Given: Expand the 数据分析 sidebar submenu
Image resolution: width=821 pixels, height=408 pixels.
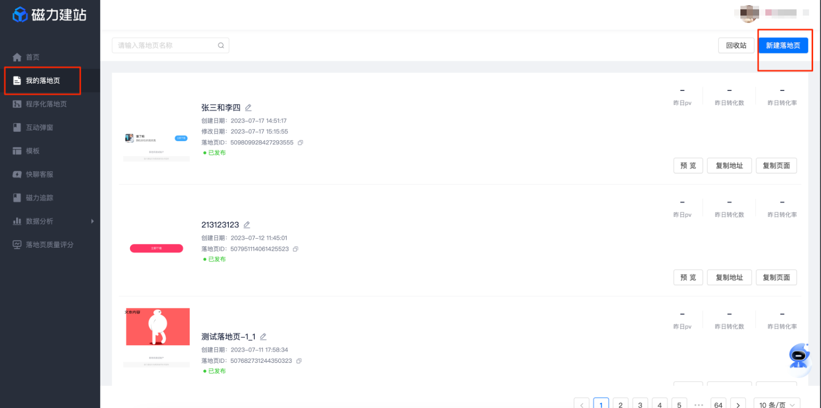Looking at the screenshot, I should 92,221.
